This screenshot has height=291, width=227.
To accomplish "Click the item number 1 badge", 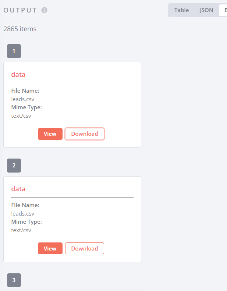I will point(14,51).
